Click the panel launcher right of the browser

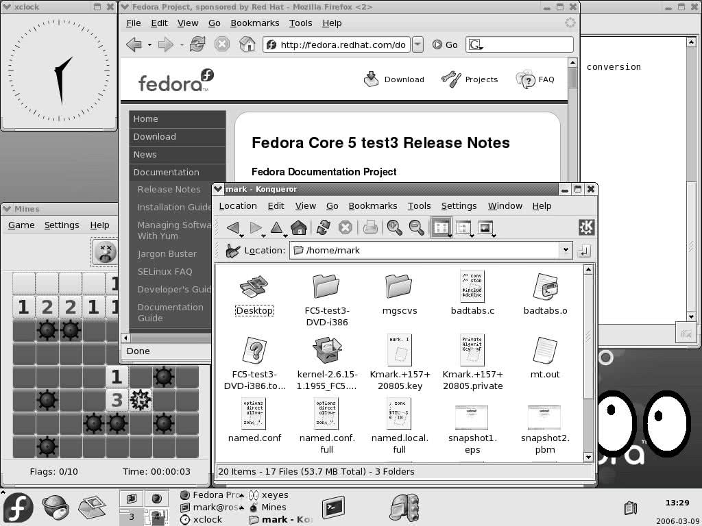point(93,508)
